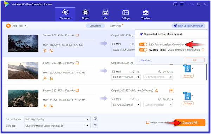Expand the Output Format MP3-High Quality dropdown
The image size is (211, 134).
tap(57, 119)
